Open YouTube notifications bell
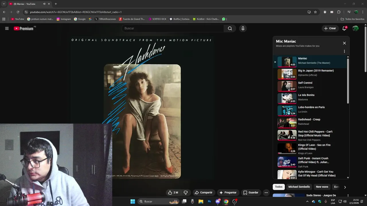Viewport: 367px width, 206px height. (x=345, y=28)
